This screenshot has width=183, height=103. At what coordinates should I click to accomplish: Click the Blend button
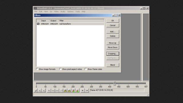coord(113,65)
